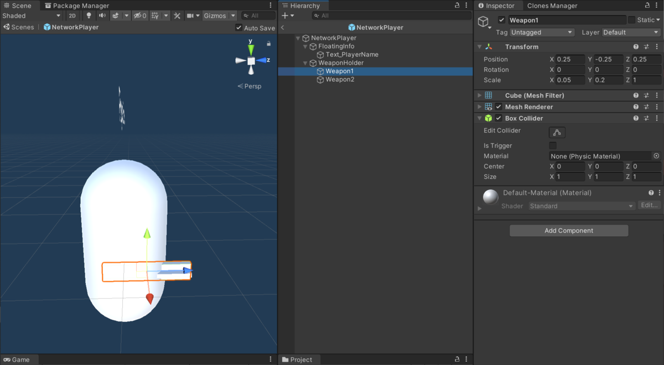This screenshot has height=365, width=664.
Task: Switch to the Clones Manager tab
Action: pyautogui.click(x=552, y=6)
